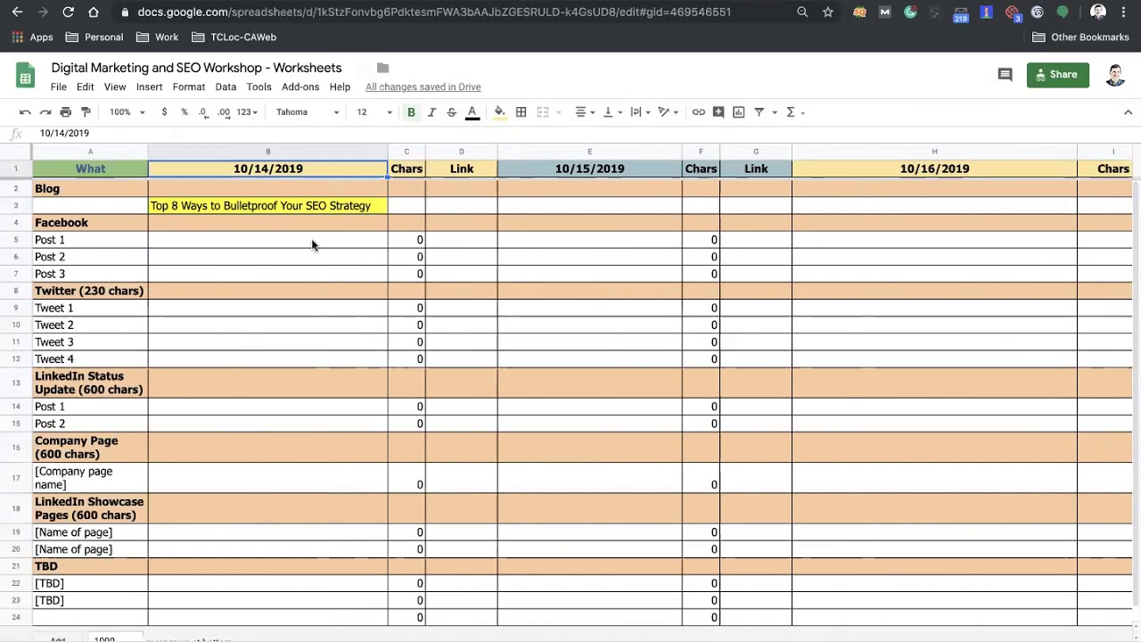The width and height of the screenshot is (1141, 642).
Task: Open the Add-ons menu
Action: pyautogui.click(x=300, y=87)
